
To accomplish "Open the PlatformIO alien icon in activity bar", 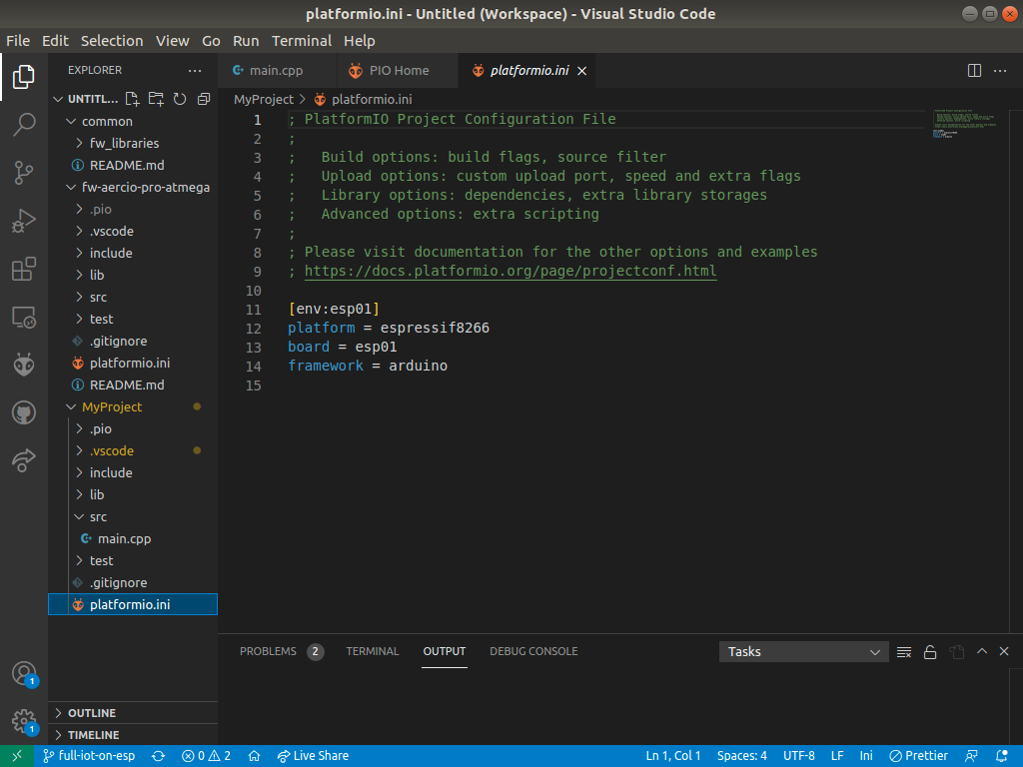I will pos(24,365).
